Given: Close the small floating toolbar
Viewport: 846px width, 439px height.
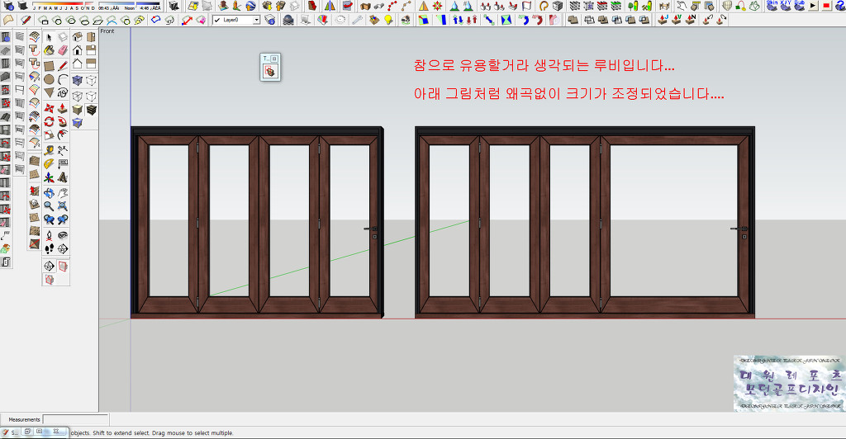Looking at the screenshot, I should pos(274,58).
